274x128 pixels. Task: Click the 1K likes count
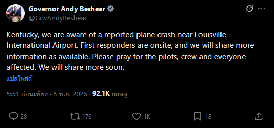(x=147, y=117)
